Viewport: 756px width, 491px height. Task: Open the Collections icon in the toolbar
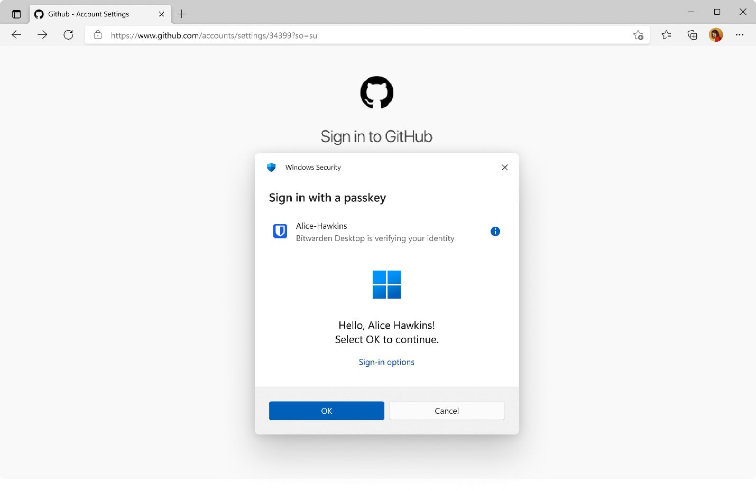pos(692,34)
